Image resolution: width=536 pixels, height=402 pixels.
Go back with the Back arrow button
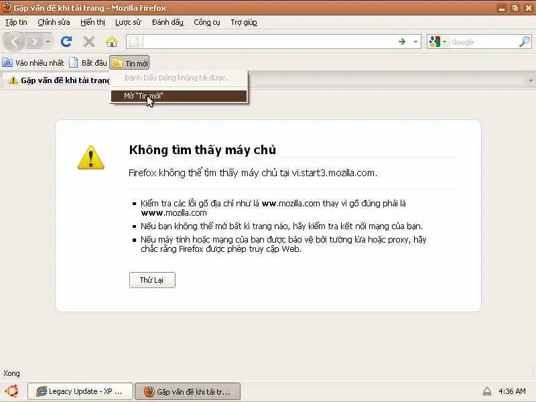coord(14,42)
